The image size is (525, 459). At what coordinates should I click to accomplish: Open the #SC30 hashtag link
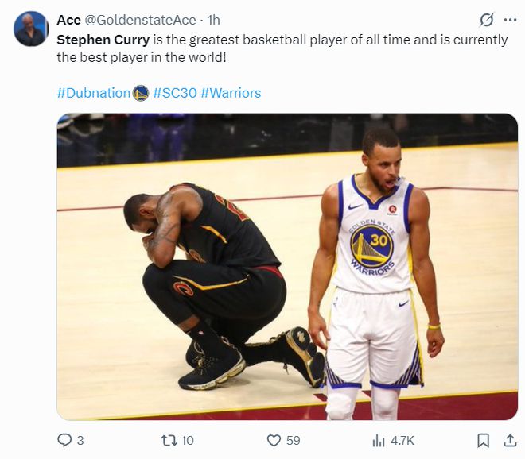(x=174, y=93)
